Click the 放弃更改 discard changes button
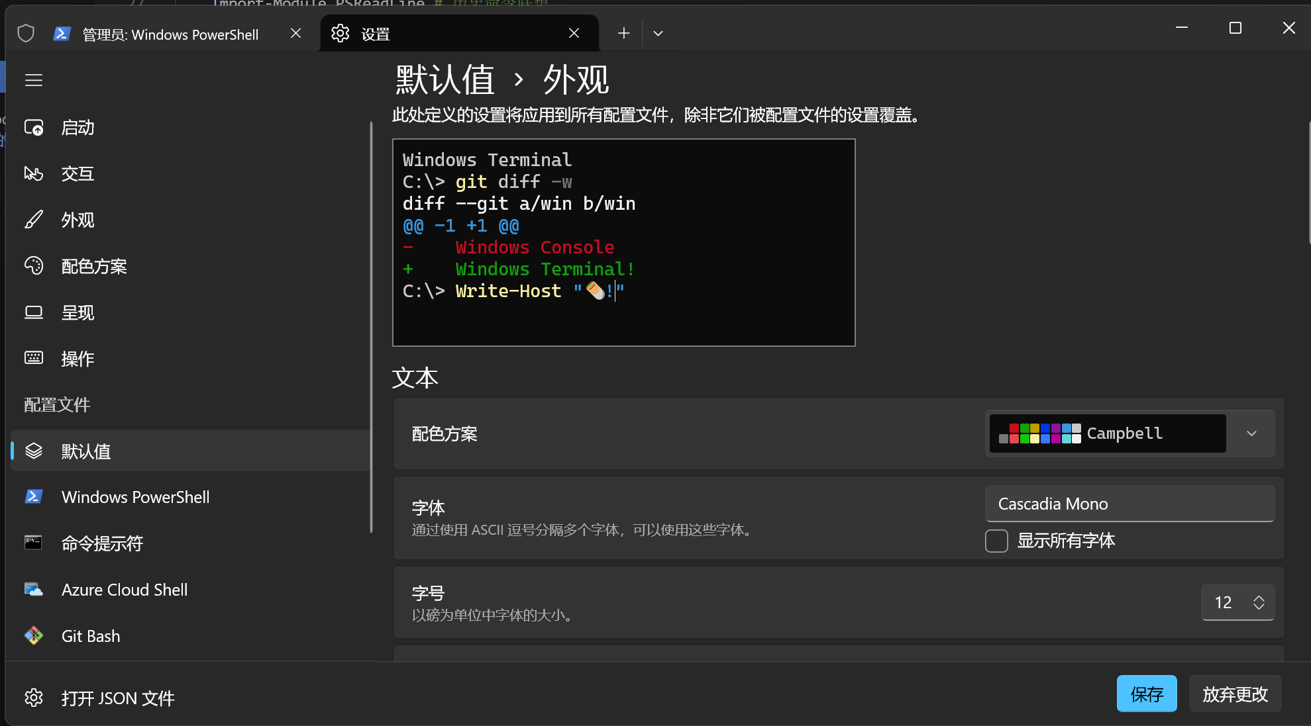This screenshot has width=1311, height=726. (1235, 694)
